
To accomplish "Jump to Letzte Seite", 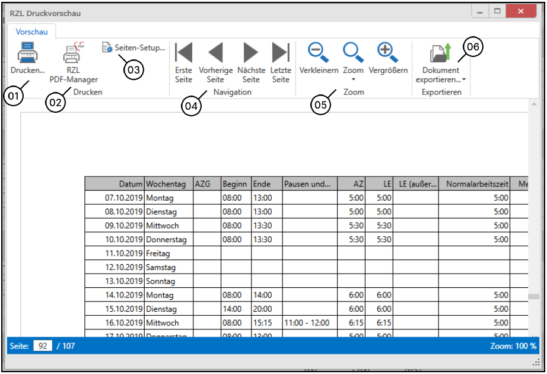I will click(280, 53).
